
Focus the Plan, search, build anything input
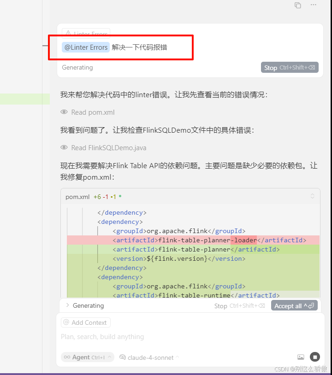click(190, 337)
